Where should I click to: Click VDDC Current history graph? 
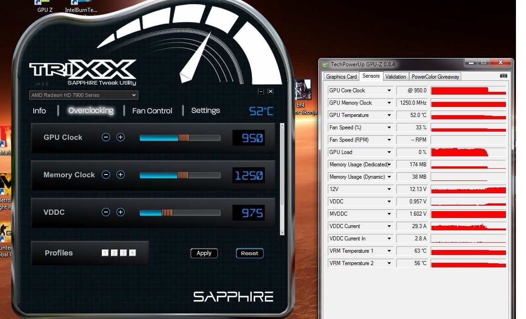click(468, 226)
